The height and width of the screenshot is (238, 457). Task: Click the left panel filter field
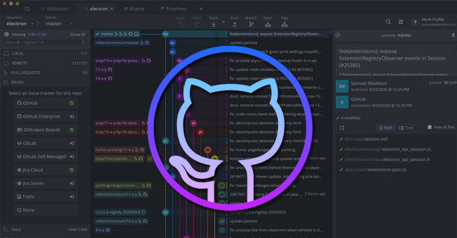[x=45, y=43]
